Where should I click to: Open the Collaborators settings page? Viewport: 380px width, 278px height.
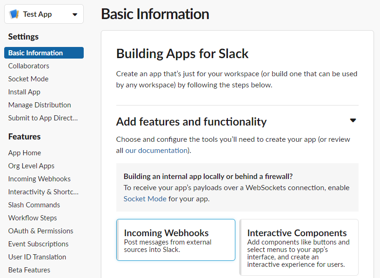pyautogui.click(x=28, y=66)
